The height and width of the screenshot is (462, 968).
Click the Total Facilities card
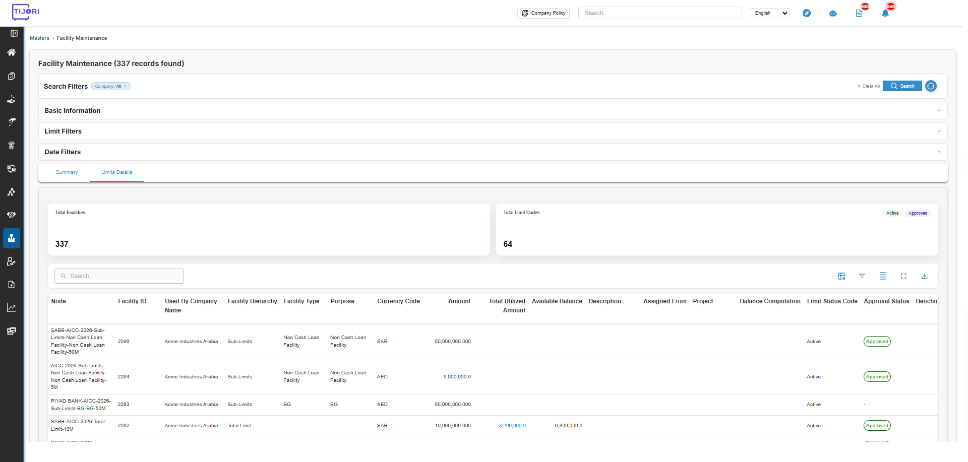pyautogui.click(x=269, y=229)
